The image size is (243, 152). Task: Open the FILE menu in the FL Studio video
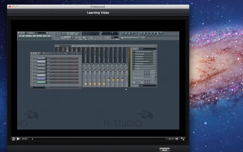pyautogui.click(x=20, y=36)
